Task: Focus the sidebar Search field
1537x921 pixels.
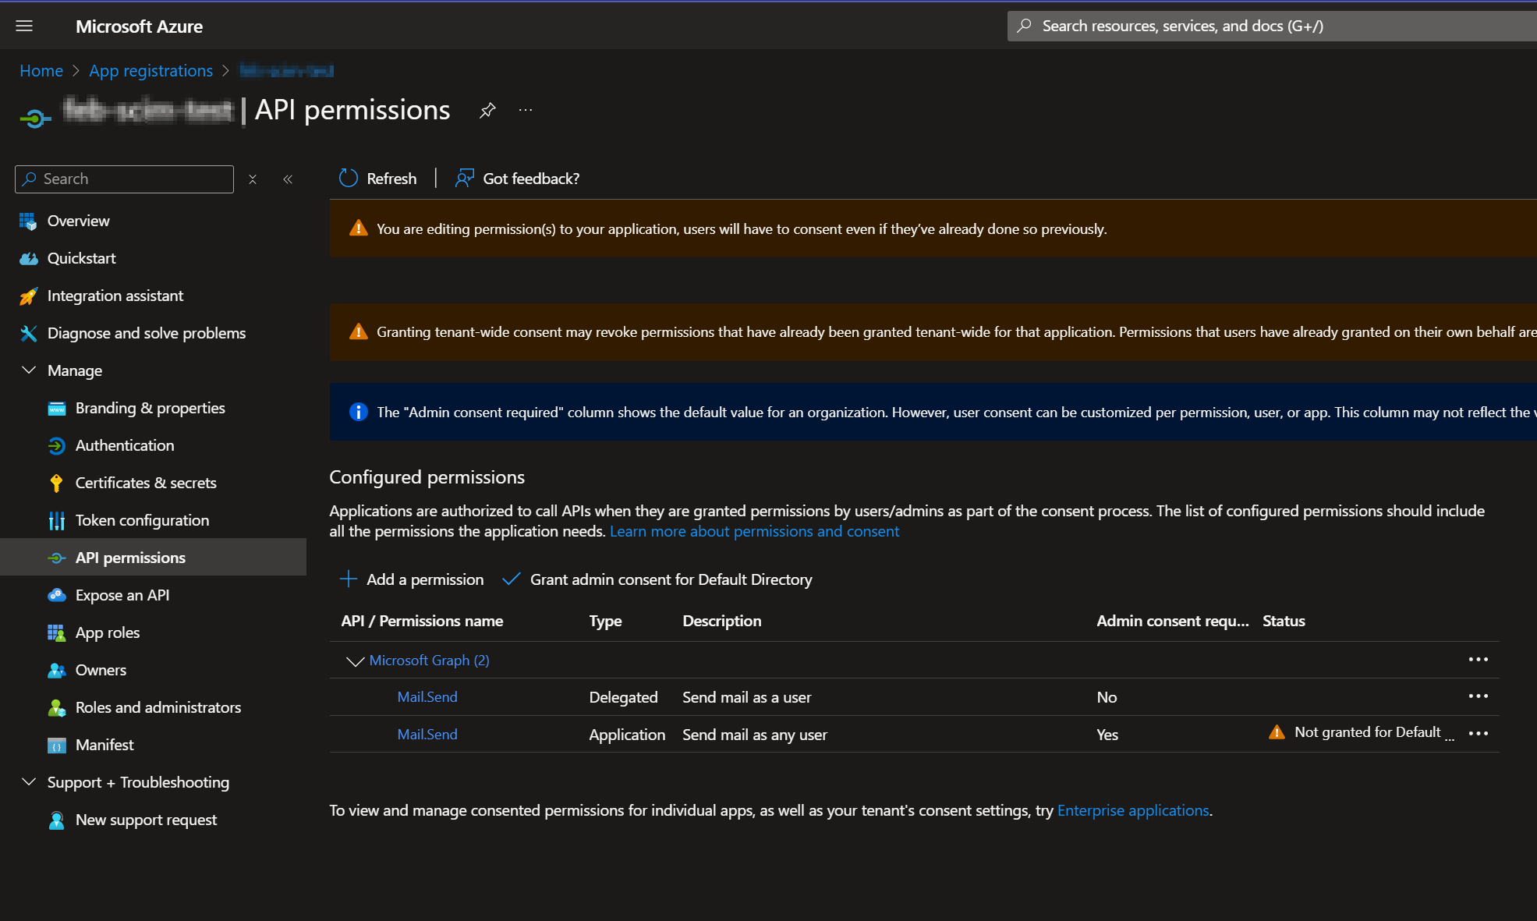Action: (x=124, y=179)
